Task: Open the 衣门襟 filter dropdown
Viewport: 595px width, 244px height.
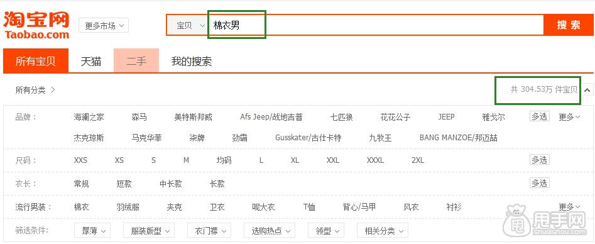Action: coord(209,230)
